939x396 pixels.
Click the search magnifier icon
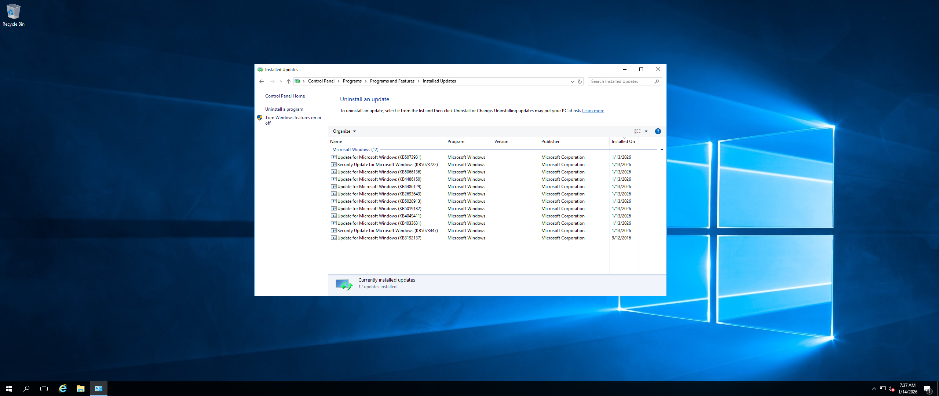pos(657,81)
